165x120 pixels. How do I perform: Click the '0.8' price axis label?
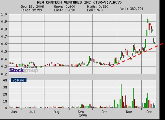[4, 29]
